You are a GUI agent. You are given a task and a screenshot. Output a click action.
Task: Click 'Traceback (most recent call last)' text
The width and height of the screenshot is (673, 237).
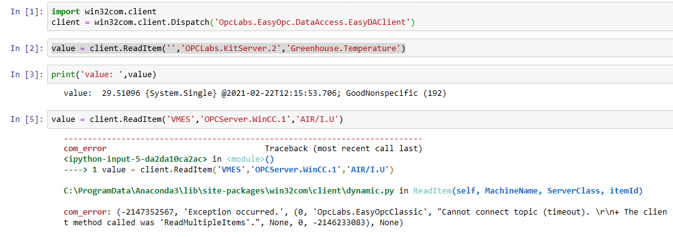(x=343, y=149)
